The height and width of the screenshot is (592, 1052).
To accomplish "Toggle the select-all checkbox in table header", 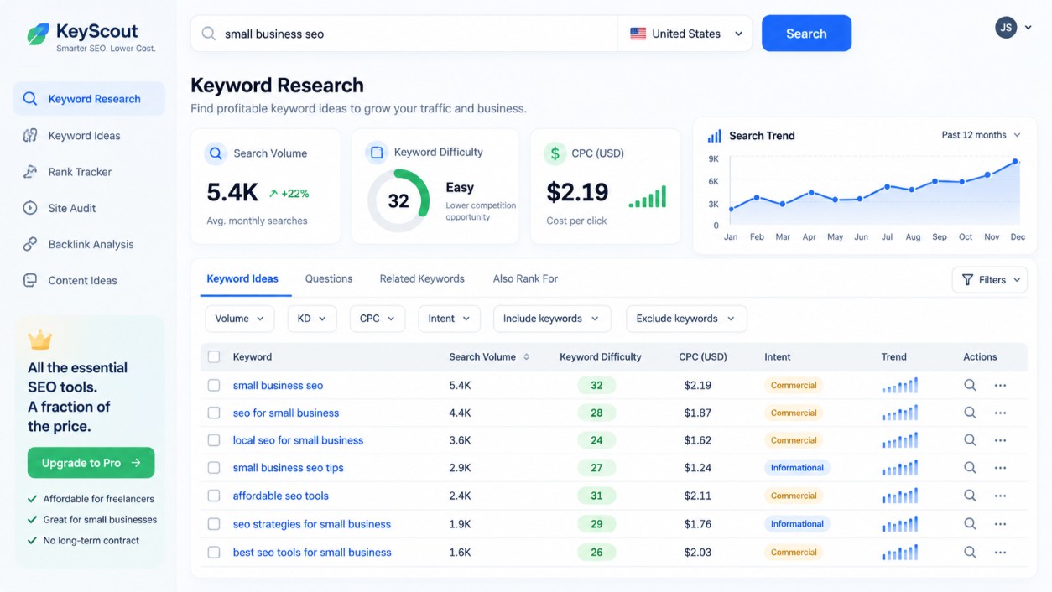I will [x=214, y=356].
